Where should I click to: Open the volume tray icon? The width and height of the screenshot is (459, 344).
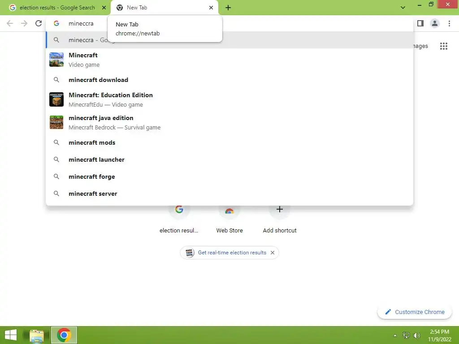(416, 335)
